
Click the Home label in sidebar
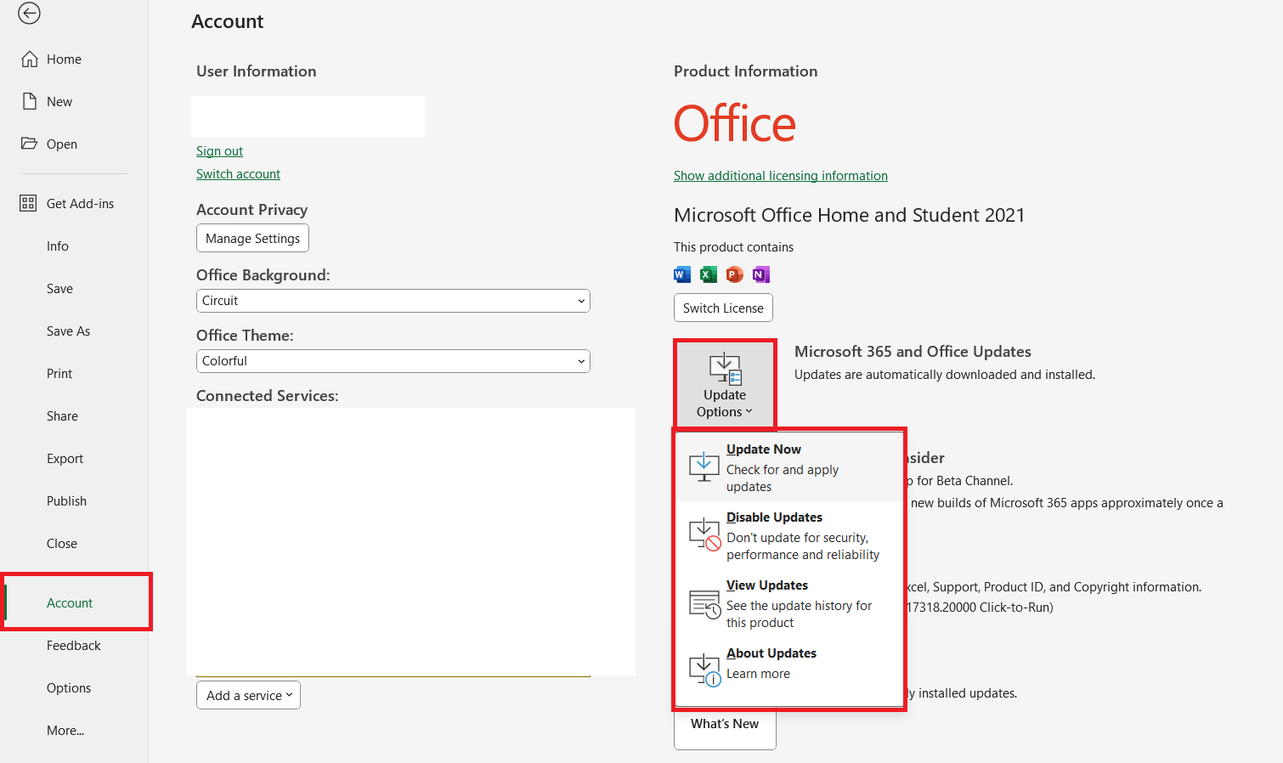pos(64,59)
